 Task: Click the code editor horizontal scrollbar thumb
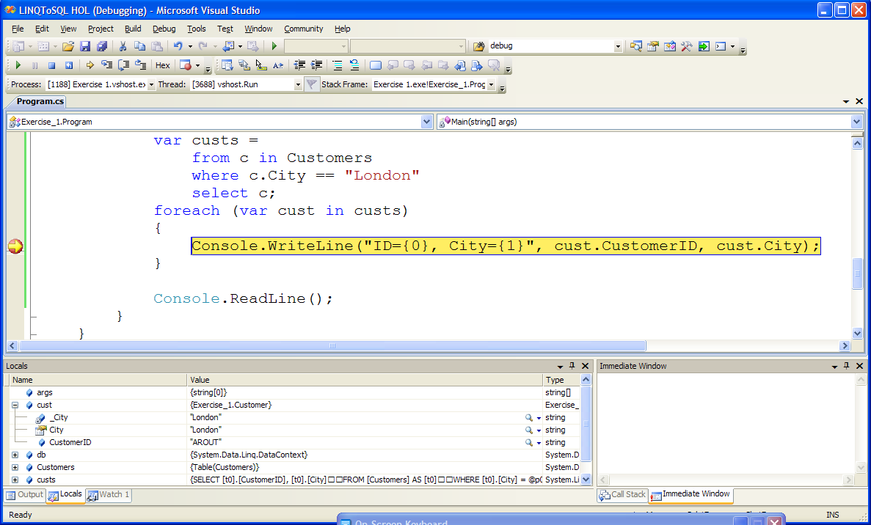tap(332, 346)
